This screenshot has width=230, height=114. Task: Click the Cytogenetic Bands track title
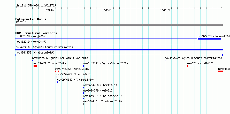pos(31,19)
